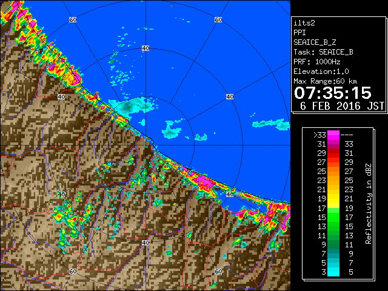The image size is (388, 291).
Task: Click the '40' label on land, northwest
Action: click(x=61, y=97)
